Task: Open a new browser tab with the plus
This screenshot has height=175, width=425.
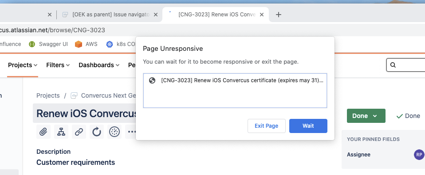Action: coord(278,15)
